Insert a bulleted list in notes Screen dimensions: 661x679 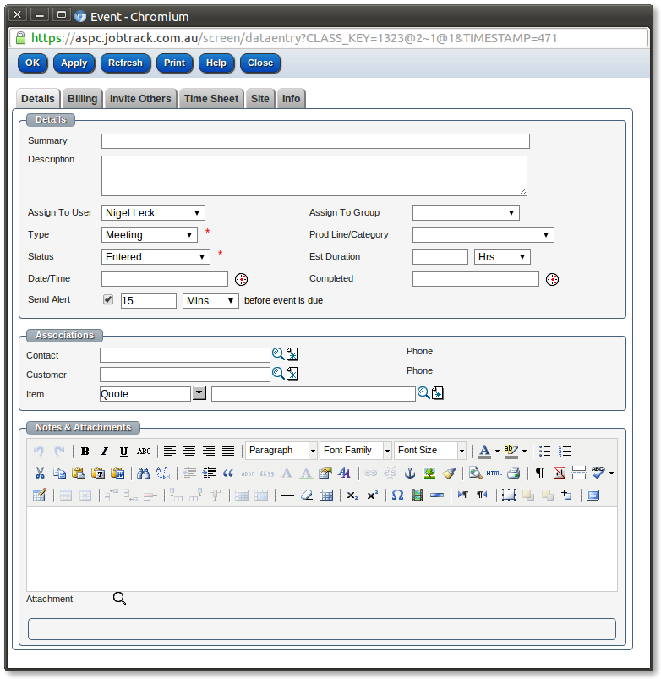[x=545, y=452]
